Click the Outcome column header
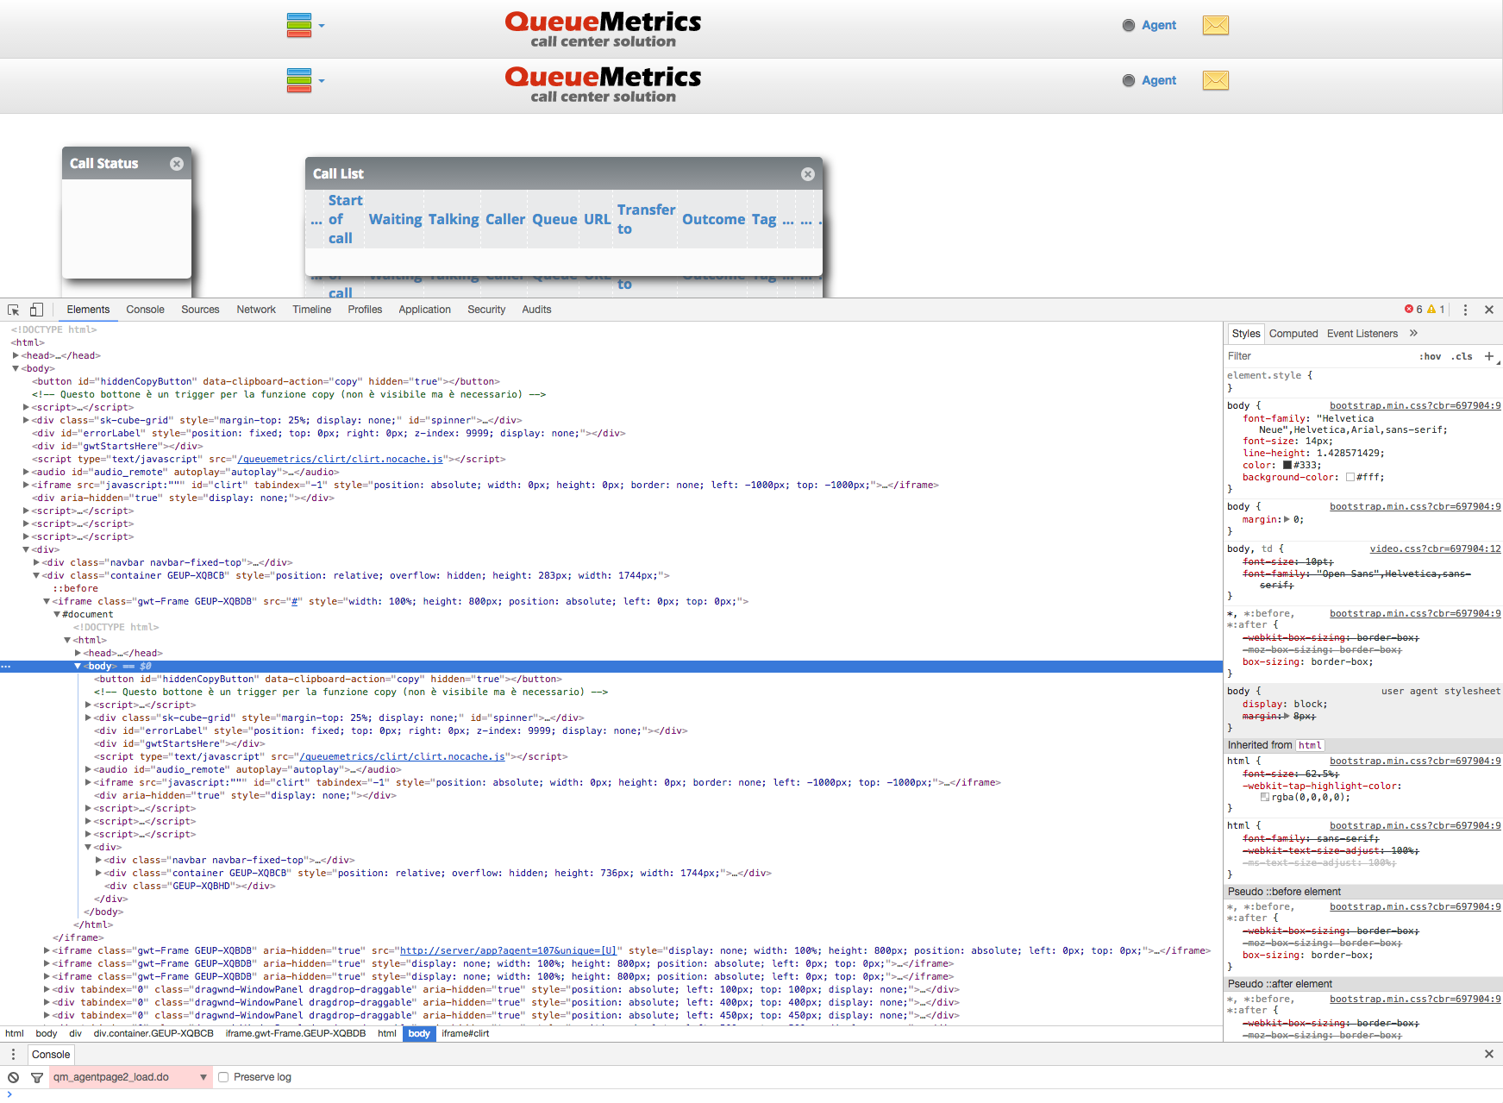The width and height of the screenshot is (1503, 1103). pyautogui.click(x=713, y=219)
